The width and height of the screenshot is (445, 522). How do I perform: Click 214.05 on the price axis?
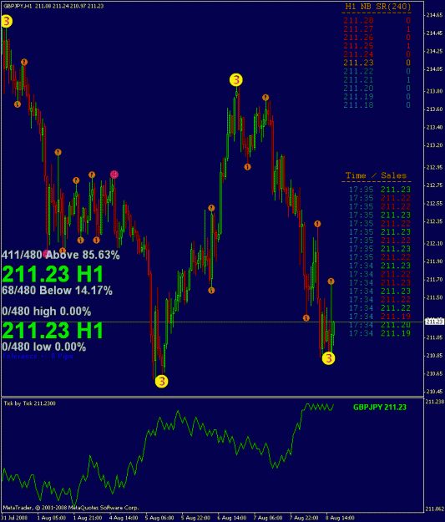(434, 69)
